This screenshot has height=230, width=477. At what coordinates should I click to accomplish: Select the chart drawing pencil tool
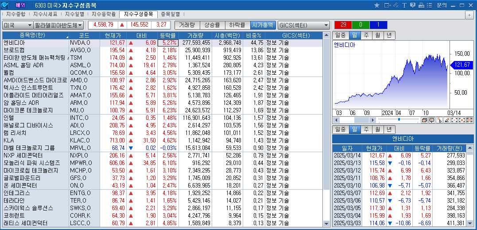tap(447, 120)
